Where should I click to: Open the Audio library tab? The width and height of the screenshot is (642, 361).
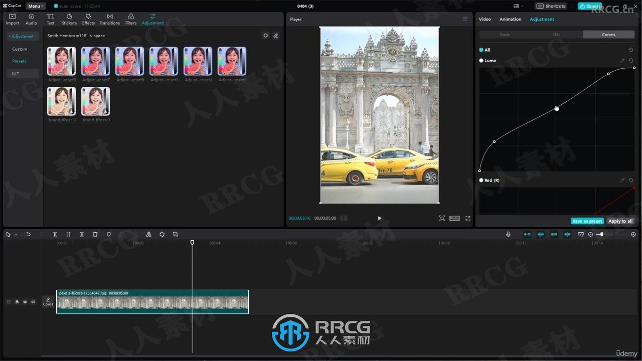tap(31, 19)
